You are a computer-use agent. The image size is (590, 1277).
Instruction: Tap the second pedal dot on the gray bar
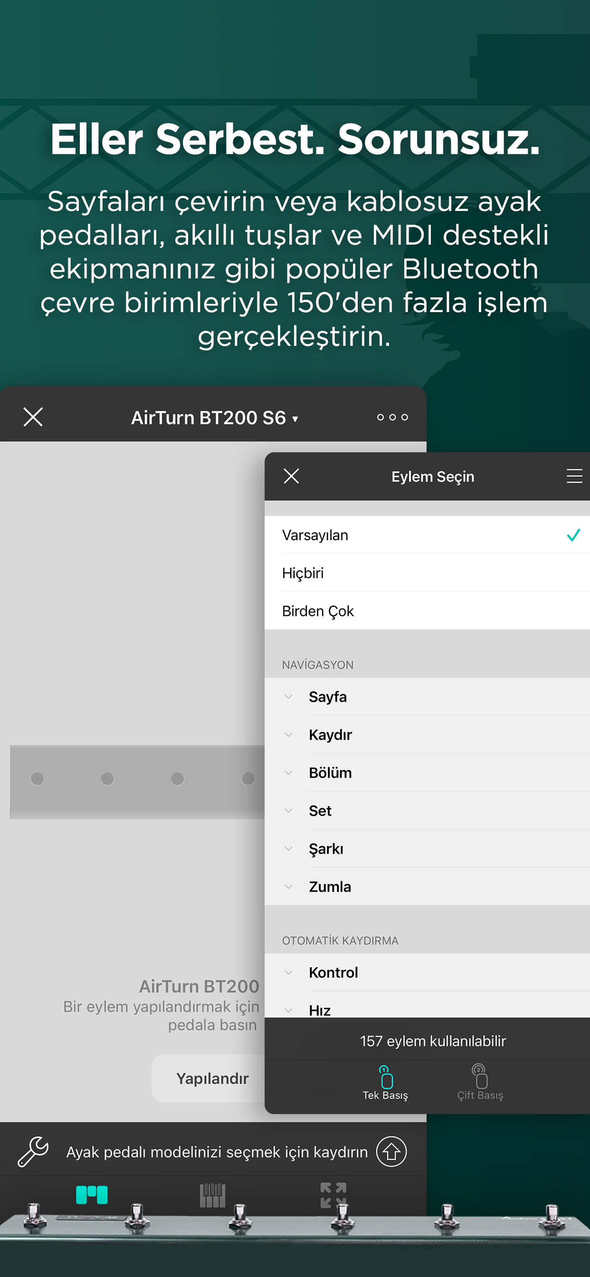pyautogui.click(x=107, y=778)
